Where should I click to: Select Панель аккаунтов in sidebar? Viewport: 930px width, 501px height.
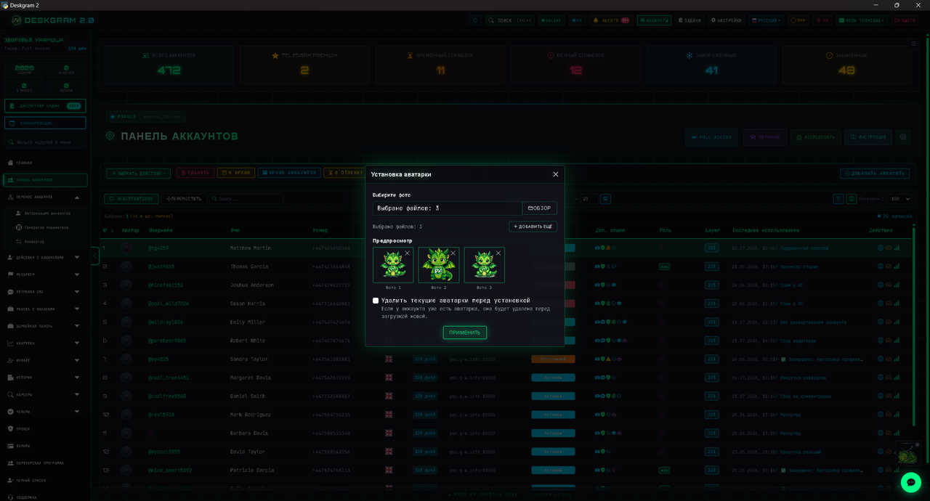[x=45, y=180]
